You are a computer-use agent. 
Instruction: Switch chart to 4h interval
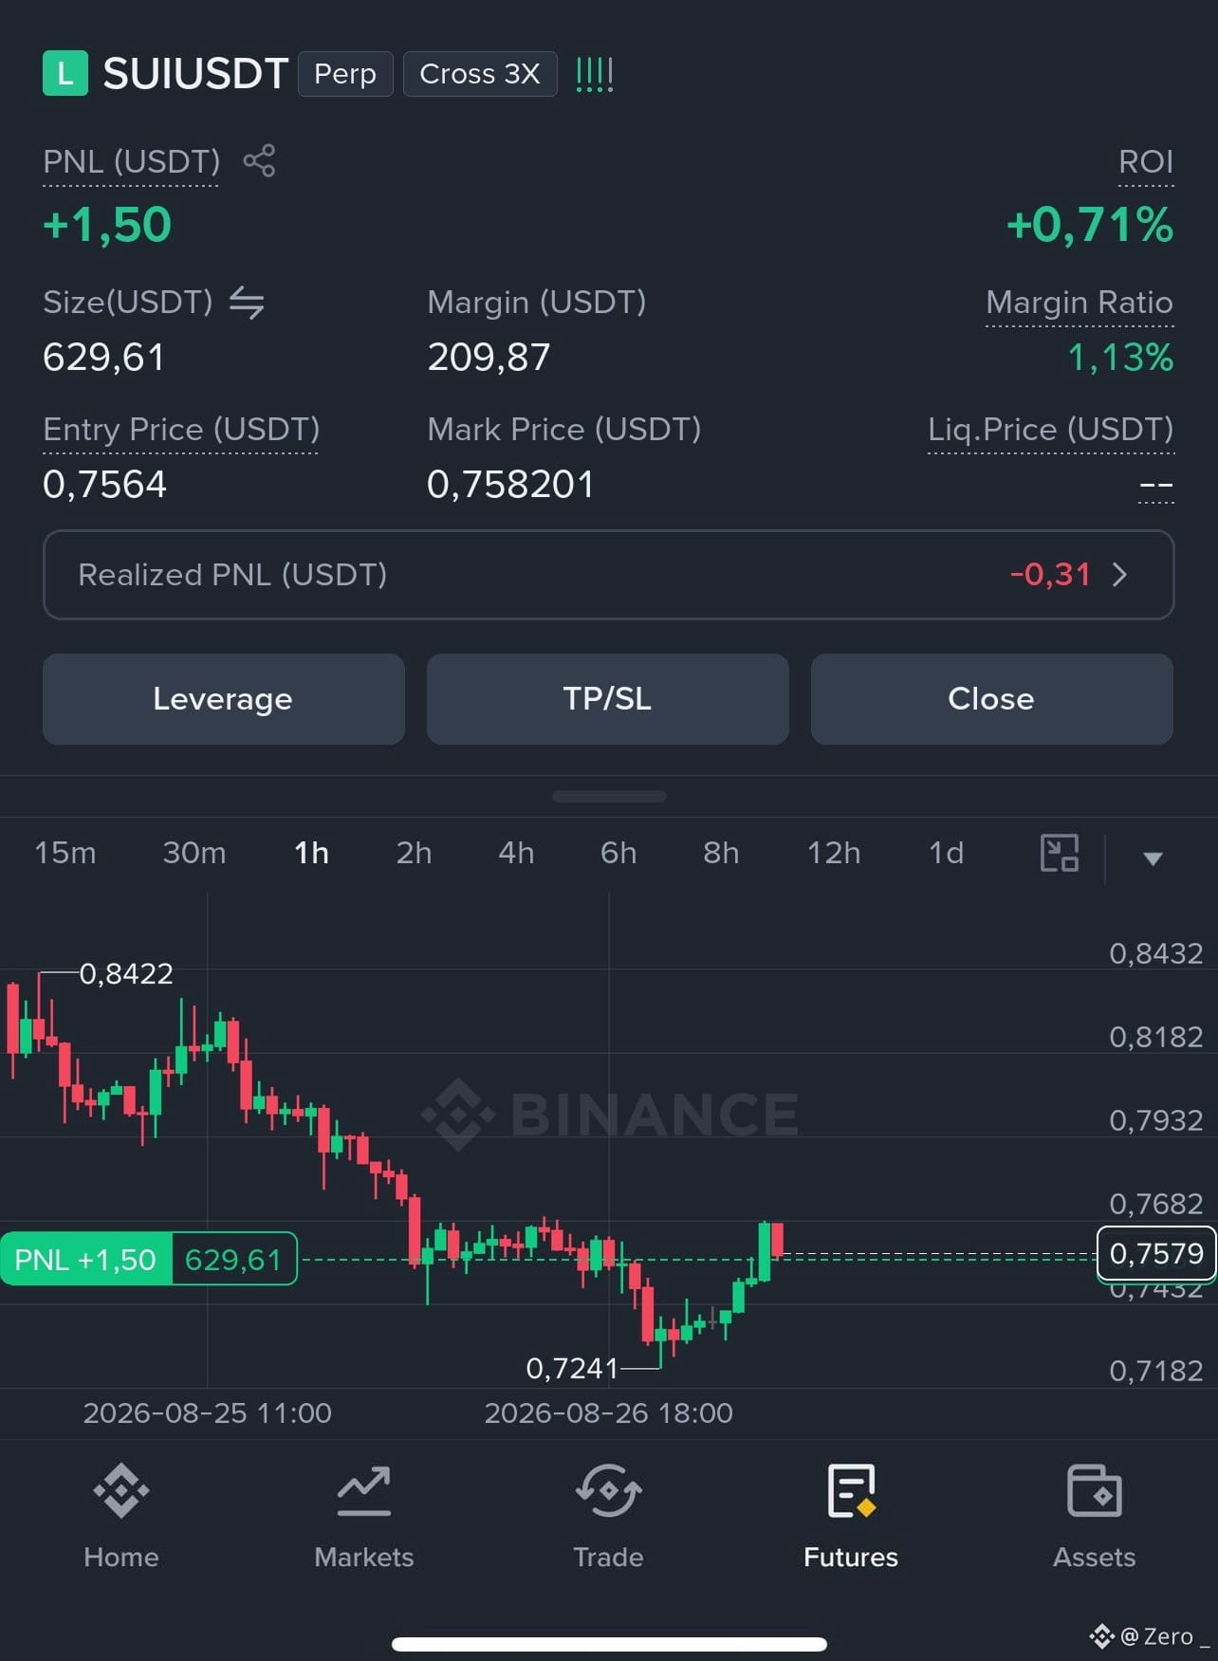[516, 853]
